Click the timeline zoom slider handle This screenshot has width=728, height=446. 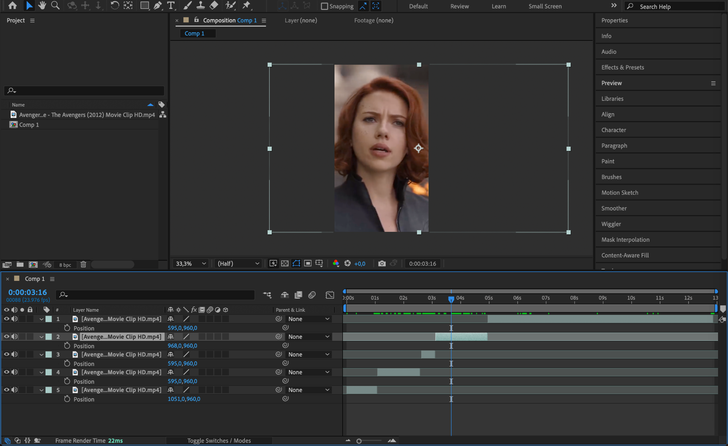pyautogui.click(x=359, y=441)
